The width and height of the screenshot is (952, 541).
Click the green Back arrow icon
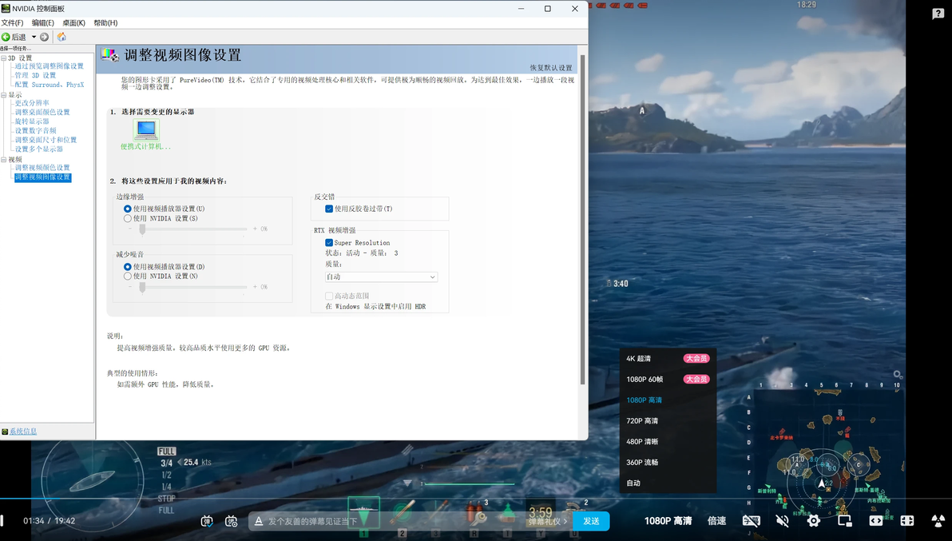point(6,37)
